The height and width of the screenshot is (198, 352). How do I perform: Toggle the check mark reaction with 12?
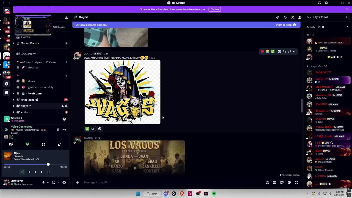[x=90, y=129]
